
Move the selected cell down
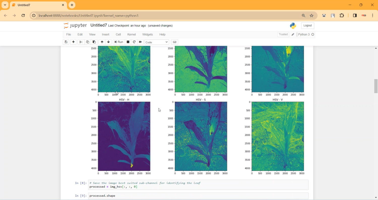[109, 42]
